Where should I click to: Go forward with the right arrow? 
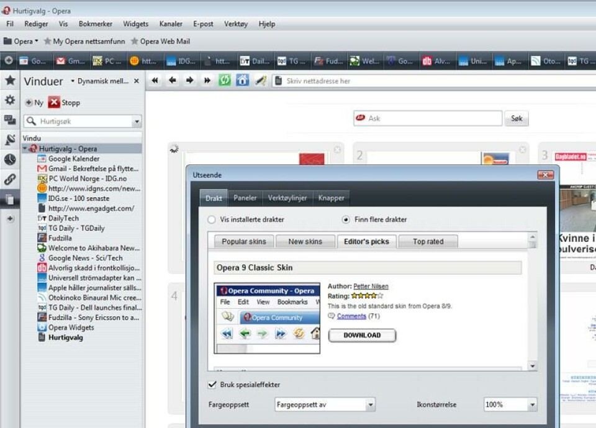pos(190,81)
